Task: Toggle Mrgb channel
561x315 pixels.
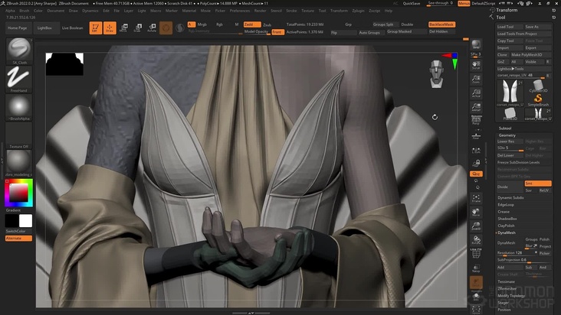Action: pyautogui.click(x=202, y=24)
